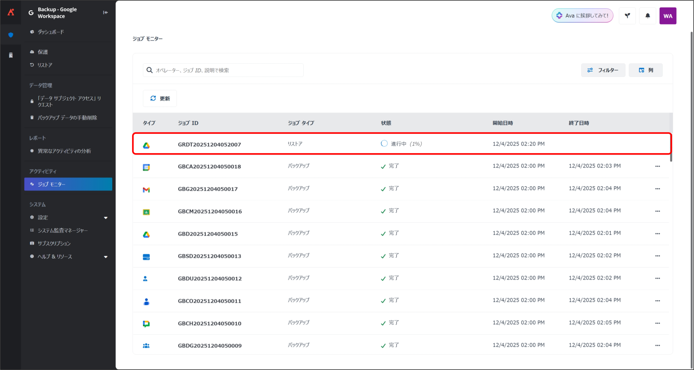
Task: Click the sprout icon beside Ava button
Action: (x=627, y=16)
